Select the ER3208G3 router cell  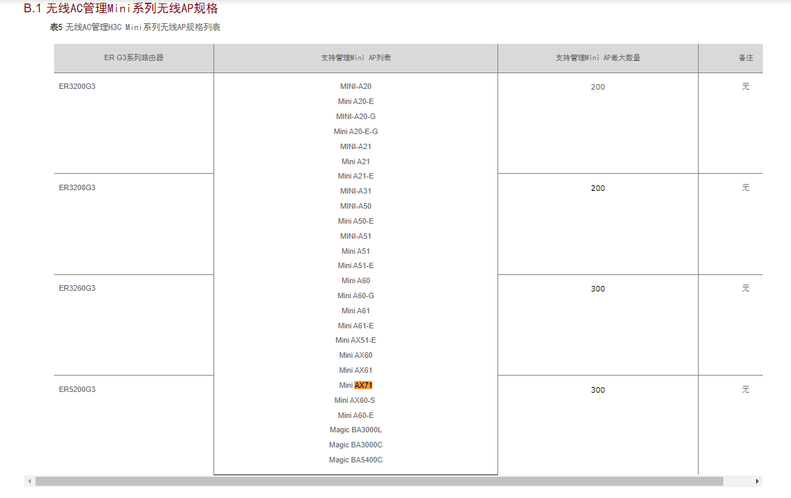[133, 224]
